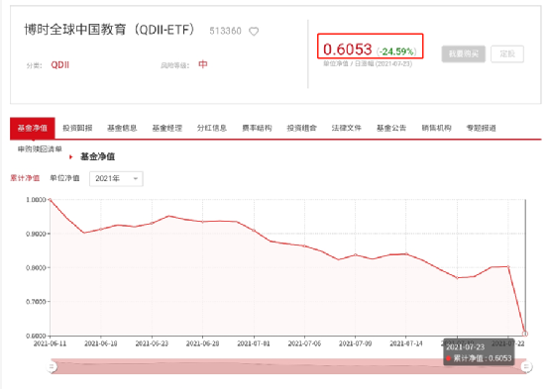Viewport: 548px width, 389px height.
Task: Click the 0.7000 y-axis label
Action: 36,301
